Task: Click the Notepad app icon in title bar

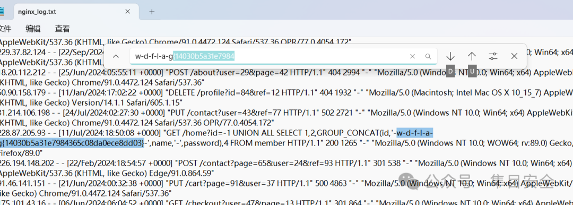Action: point(2,11)
